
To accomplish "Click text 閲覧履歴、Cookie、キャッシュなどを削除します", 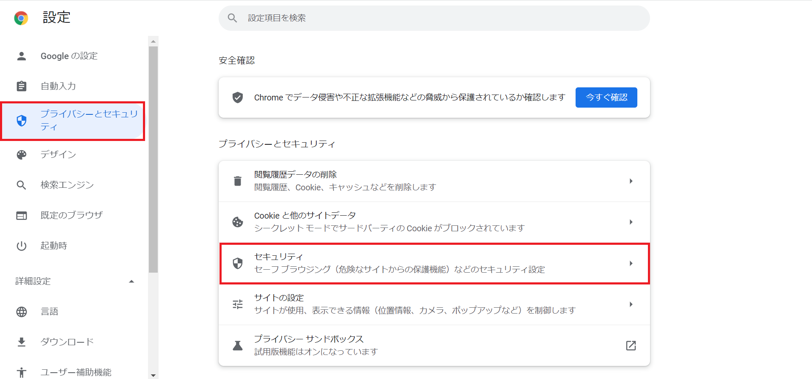I will coord(345,187).
